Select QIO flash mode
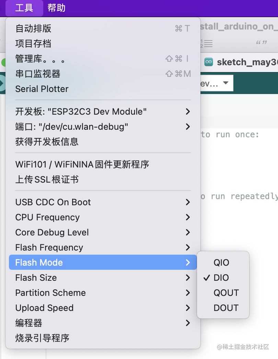Viewport: 278px width, 359px height. pos(223,263)
